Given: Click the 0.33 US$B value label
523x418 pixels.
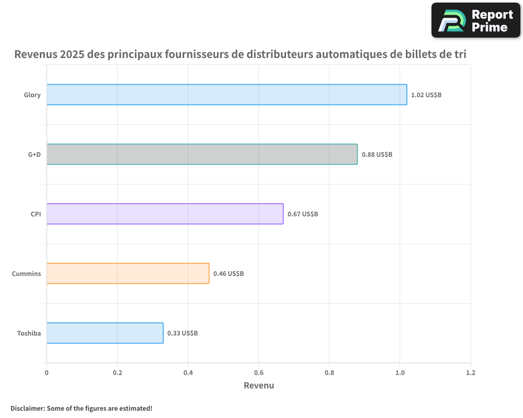Looking at the screenshot, I should [x=183, y=333].
